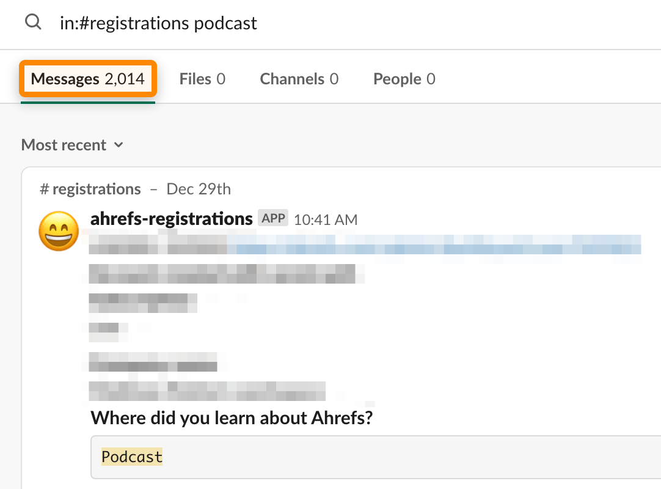Click the 2,014 message count
Image resolution: width=661 pixels, height=489 pixels.
(124, 79)
